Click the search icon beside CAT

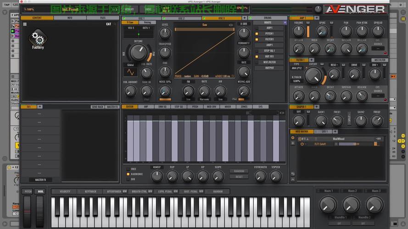tap(115, 24)
